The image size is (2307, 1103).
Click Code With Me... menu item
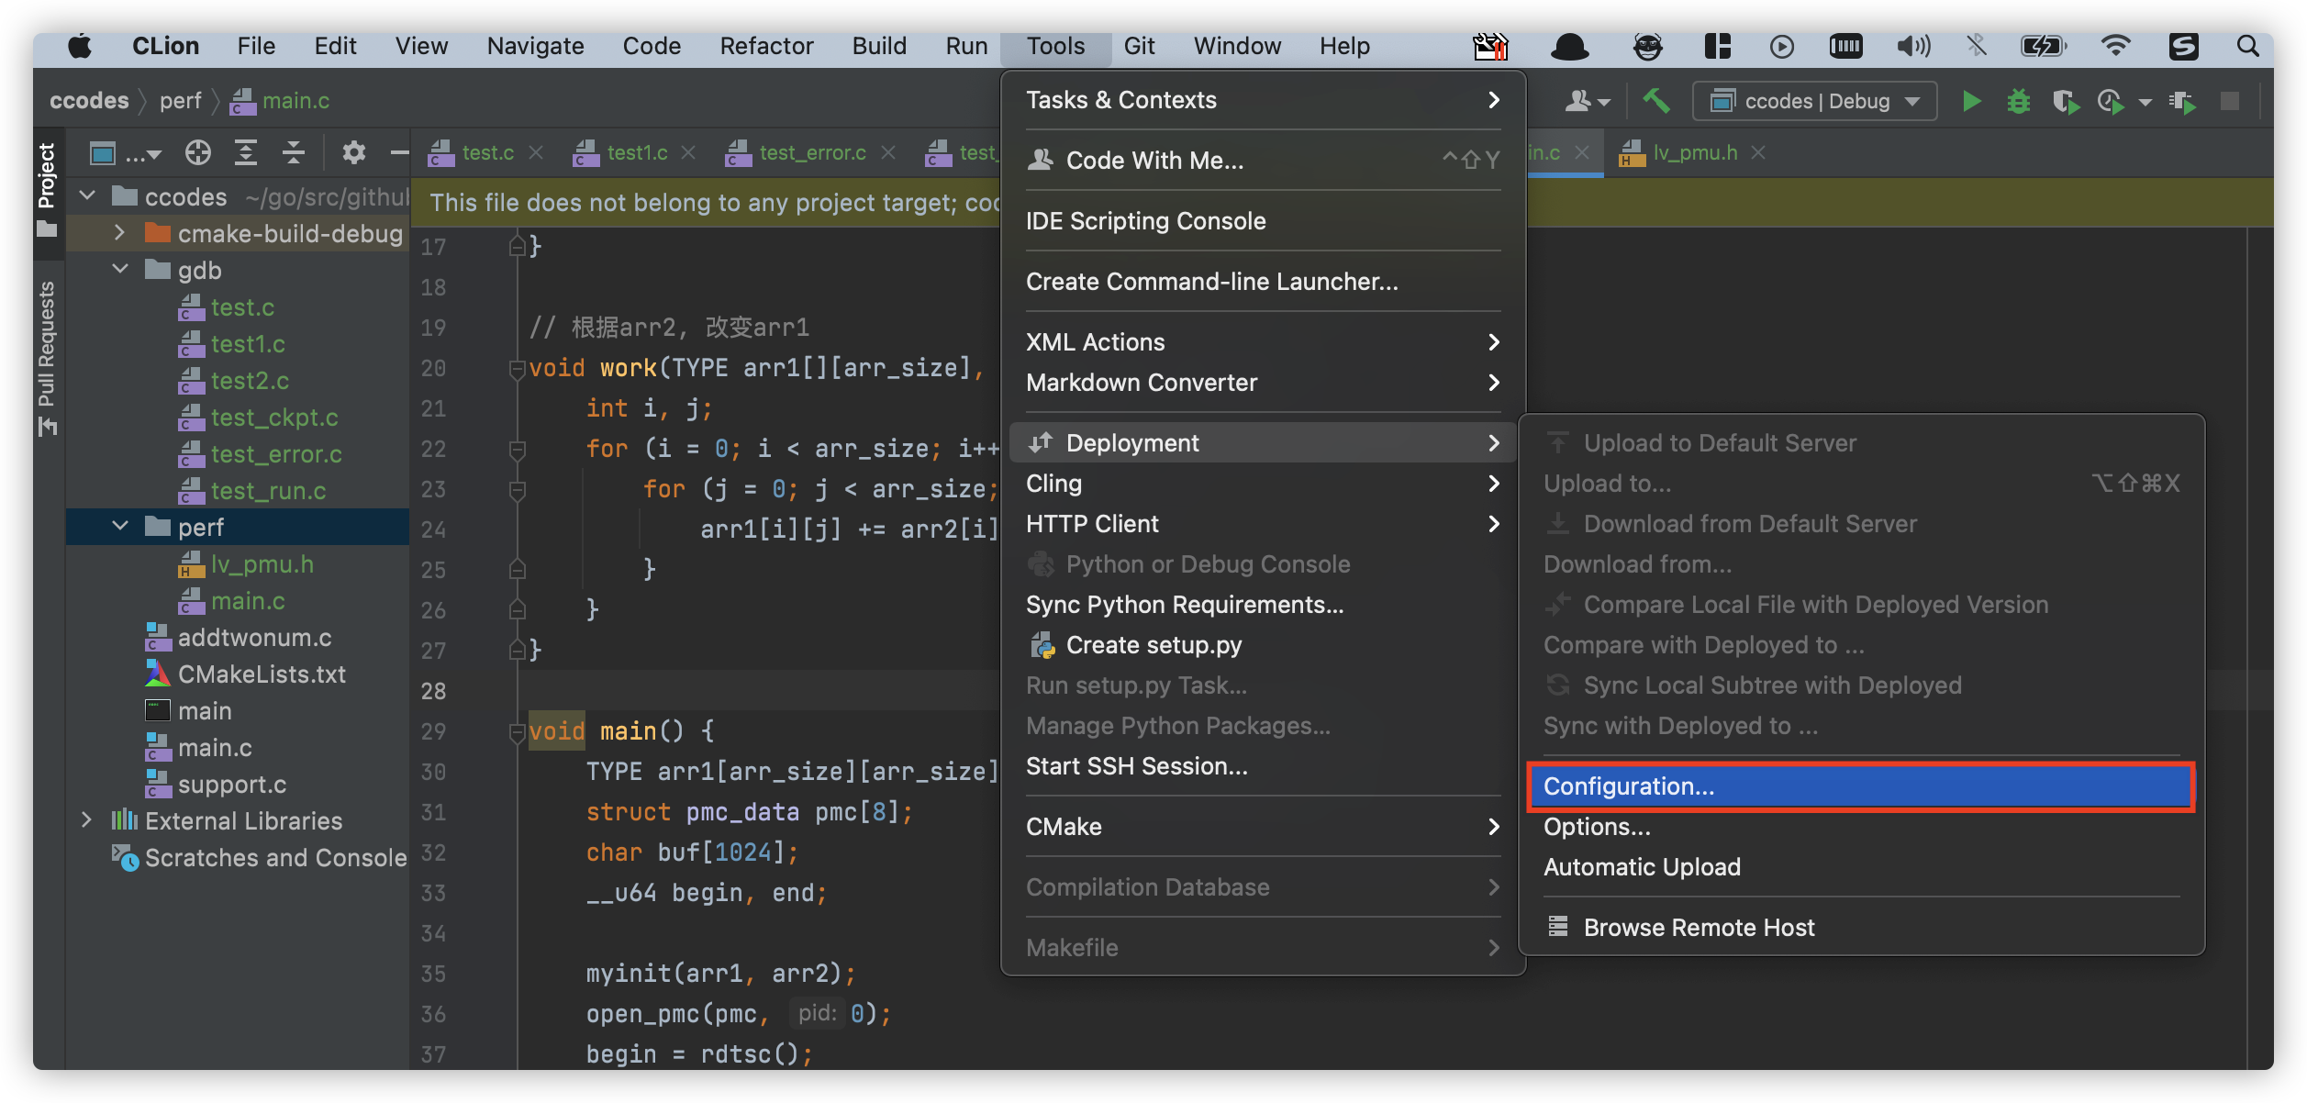pyautogui.click(x=1263, y=161)
